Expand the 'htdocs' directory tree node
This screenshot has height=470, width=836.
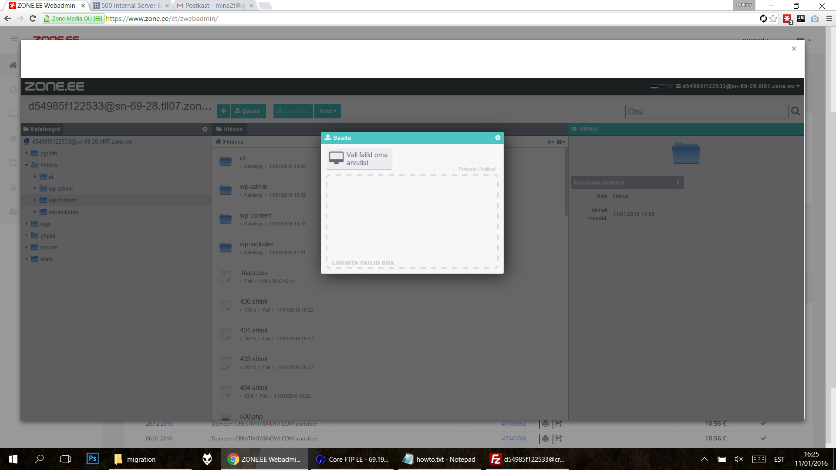27,164
